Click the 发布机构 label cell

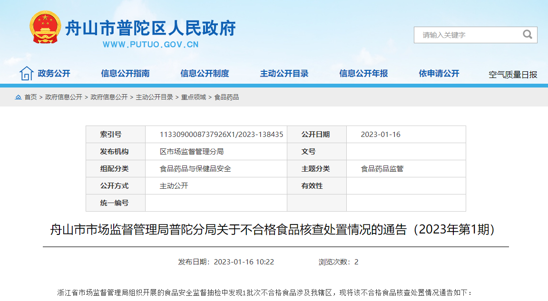pyautogui.click(x=116, y=152)
